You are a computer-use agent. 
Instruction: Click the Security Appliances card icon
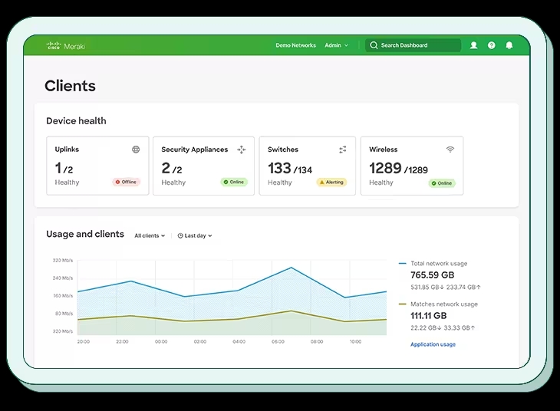242,150
